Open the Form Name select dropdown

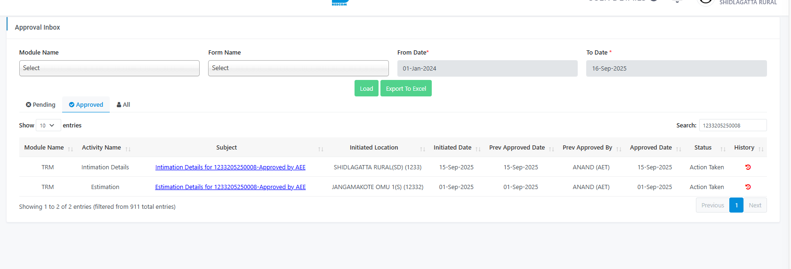(299, 68)
